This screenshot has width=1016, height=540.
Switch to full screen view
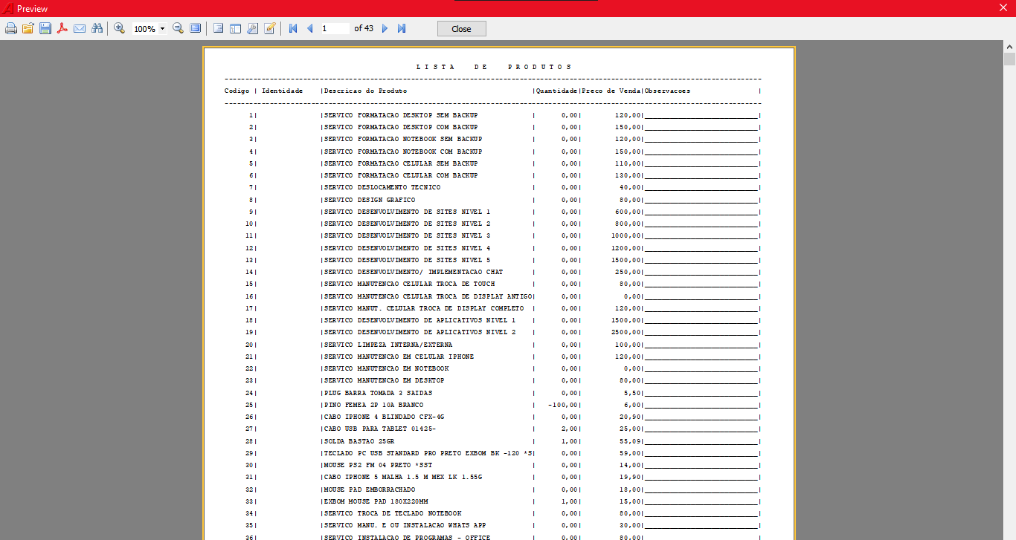195,28
